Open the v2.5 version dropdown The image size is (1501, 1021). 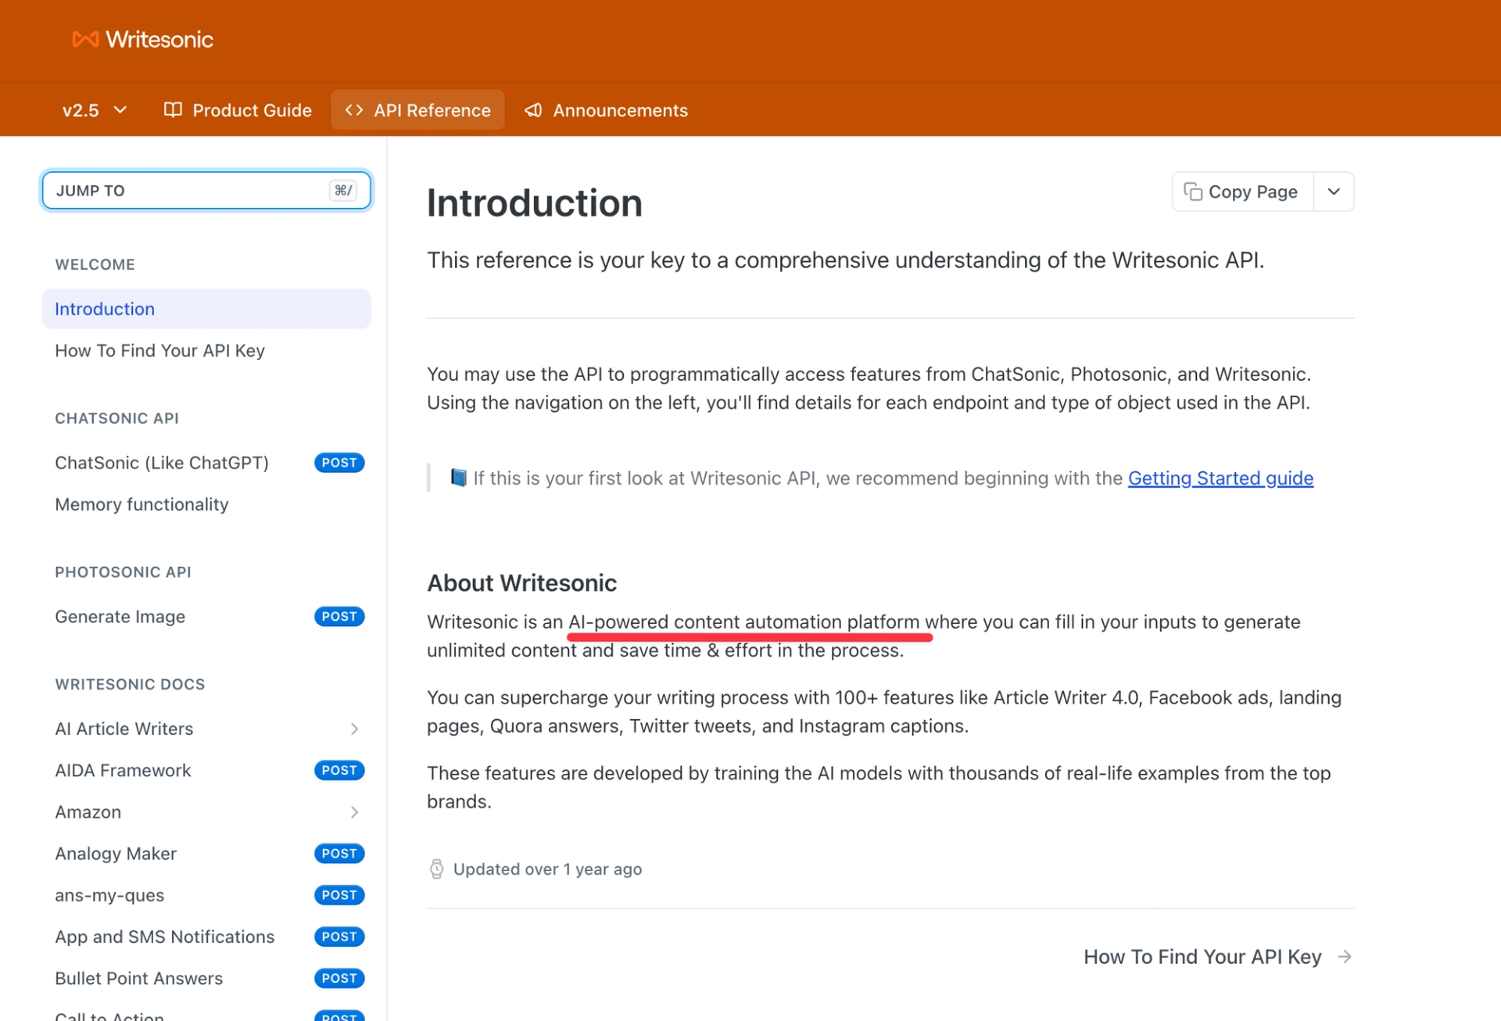[x=94, y=110]
